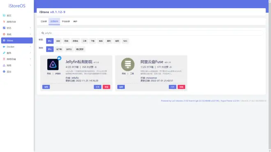Click the Docker badge on Jellyfin card

[x=59, y=58]
